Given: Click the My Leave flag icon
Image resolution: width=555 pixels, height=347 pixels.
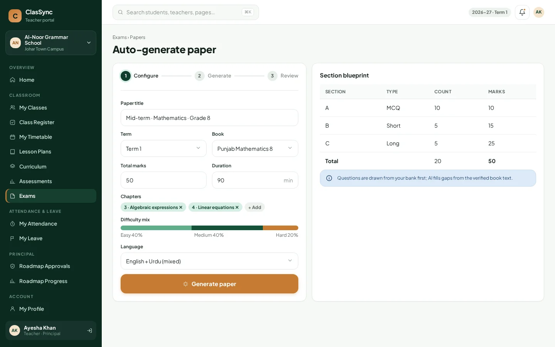Looking at the screenshot, I should pyautogui.click(x=12, y=238).
